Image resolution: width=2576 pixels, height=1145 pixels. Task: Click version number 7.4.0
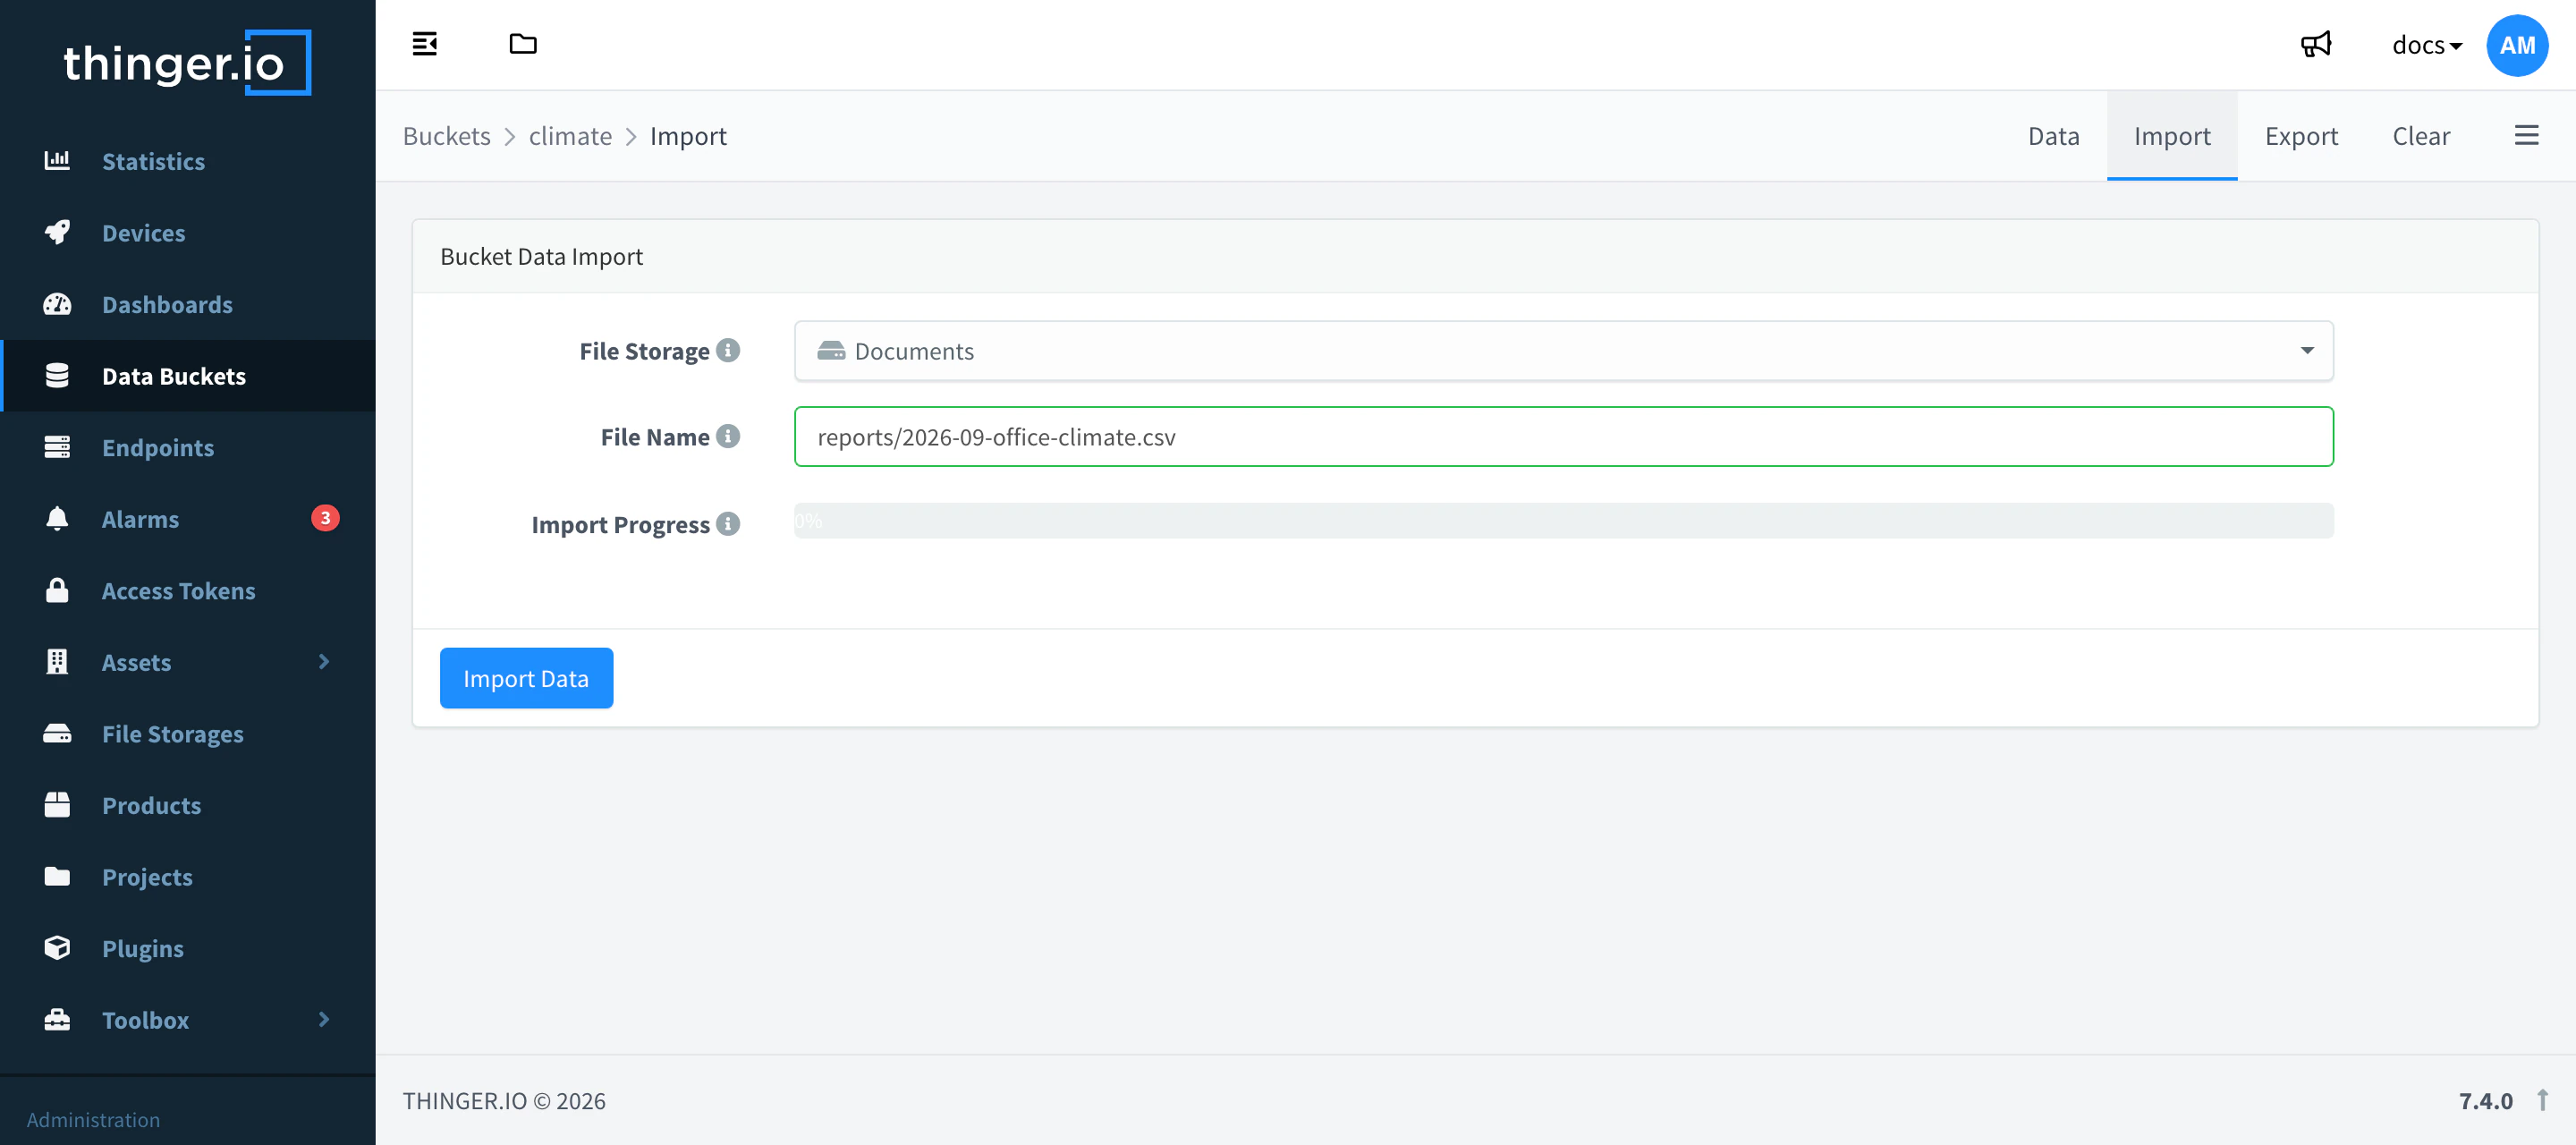tap(2485, 1100)
